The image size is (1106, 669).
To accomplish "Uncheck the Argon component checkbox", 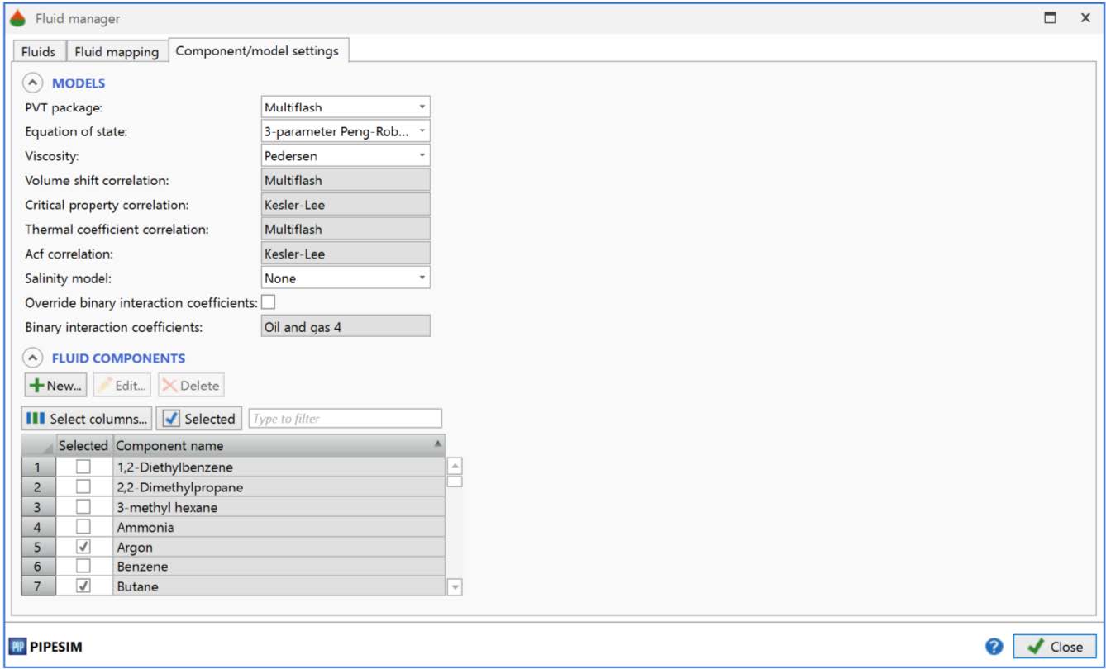I will [83, 547].
